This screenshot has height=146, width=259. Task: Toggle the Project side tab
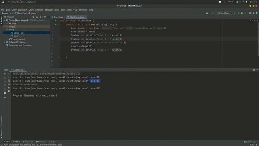[2, 20]
